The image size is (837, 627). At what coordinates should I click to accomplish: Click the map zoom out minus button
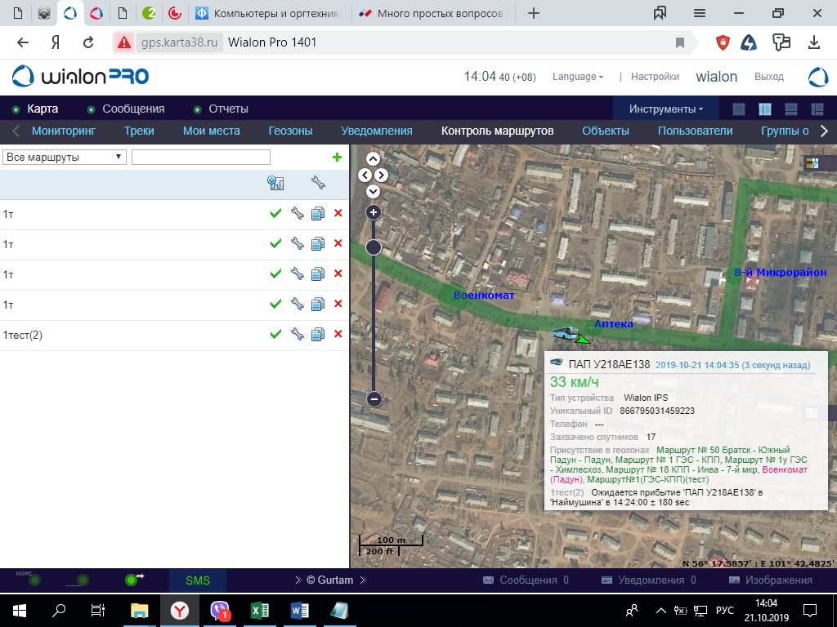(374, 399)
